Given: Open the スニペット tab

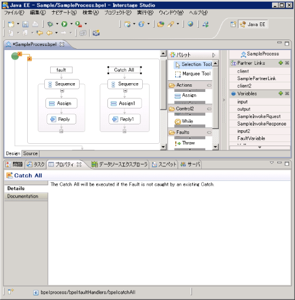Looking at the screenshot, I should coord(164,164).
